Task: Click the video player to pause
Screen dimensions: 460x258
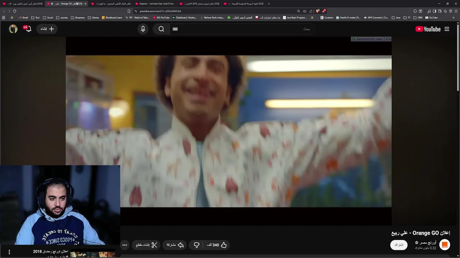Action: pos(229,131)
